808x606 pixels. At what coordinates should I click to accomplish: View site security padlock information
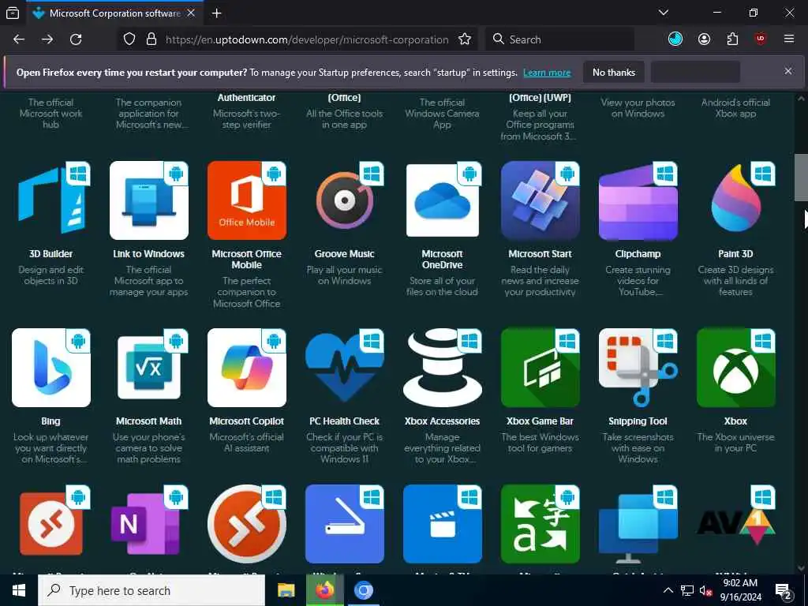(x=151, y=39)
